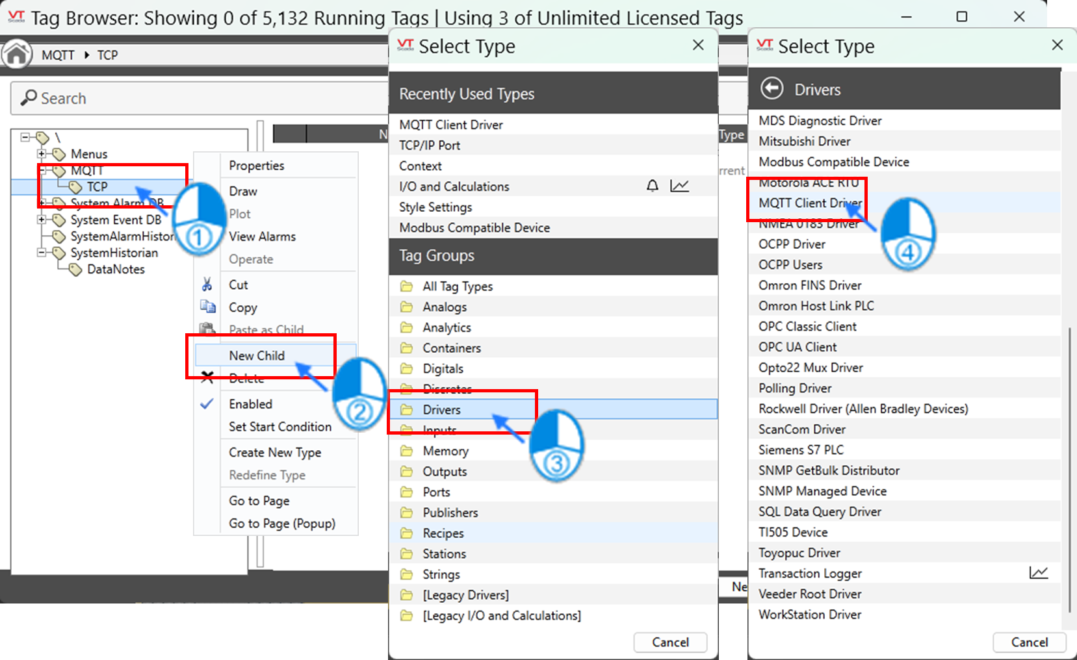The height and width of the screenshot is (660, 1077).
Task: Click TCP in the breadcrumb path
Action: [107, 55]
